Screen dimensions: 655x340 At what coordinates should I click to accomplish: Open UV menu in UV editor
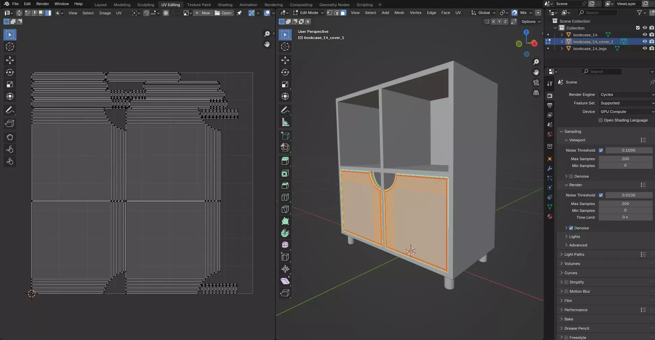119,13
